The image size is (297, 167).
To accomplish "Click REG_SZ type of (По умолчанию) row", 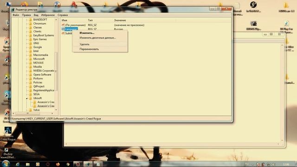I will click(x=92, y=25).
